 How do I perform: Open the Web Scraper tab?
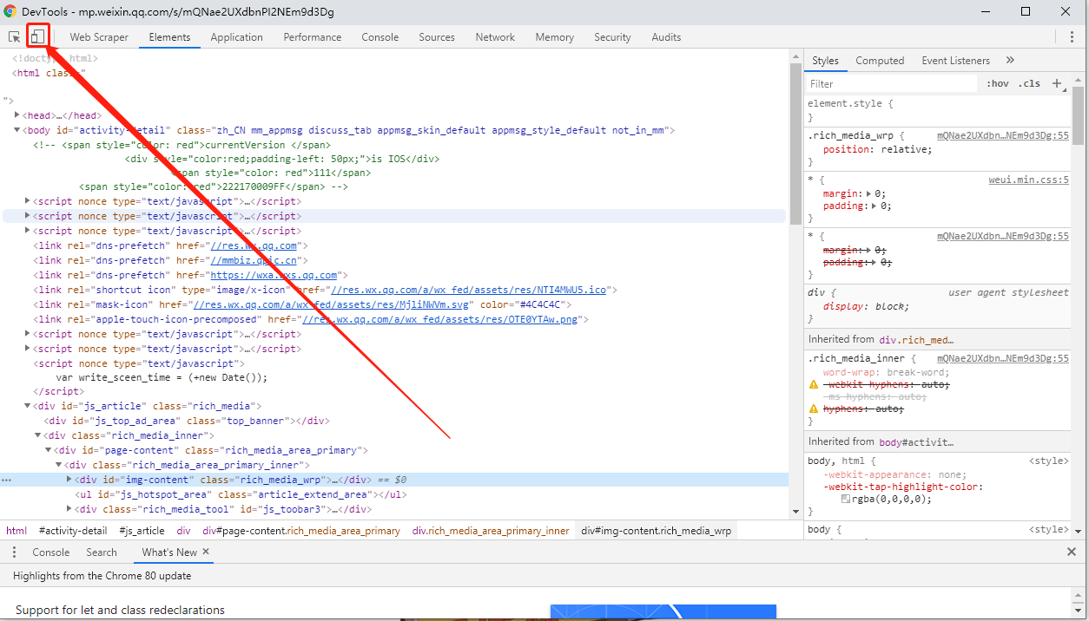[99, 37]
